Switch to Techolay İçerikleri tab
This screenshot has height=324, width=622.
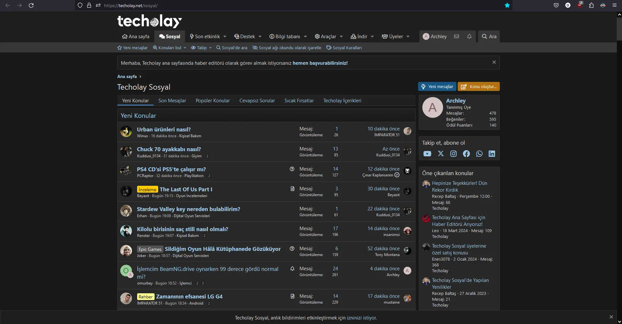coord(342,101)
